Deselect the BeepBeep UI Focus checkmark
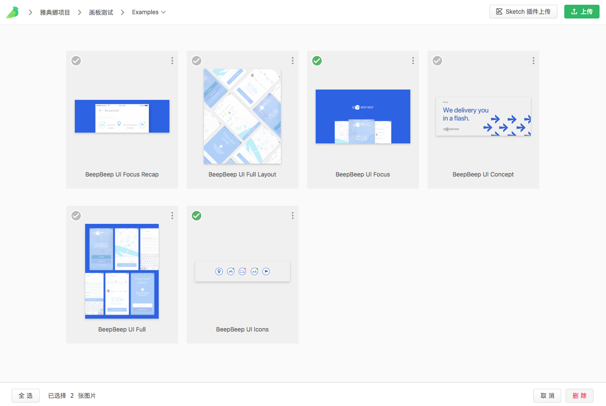606x406 pixels. pos(317,61)
